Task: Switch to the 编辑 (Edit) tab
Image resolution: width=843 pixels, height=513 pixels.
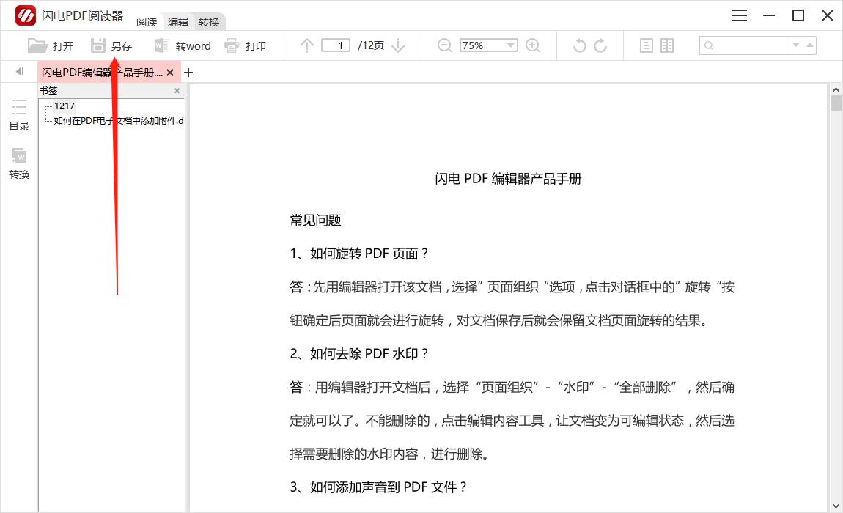Action: (x=178, y=22)
